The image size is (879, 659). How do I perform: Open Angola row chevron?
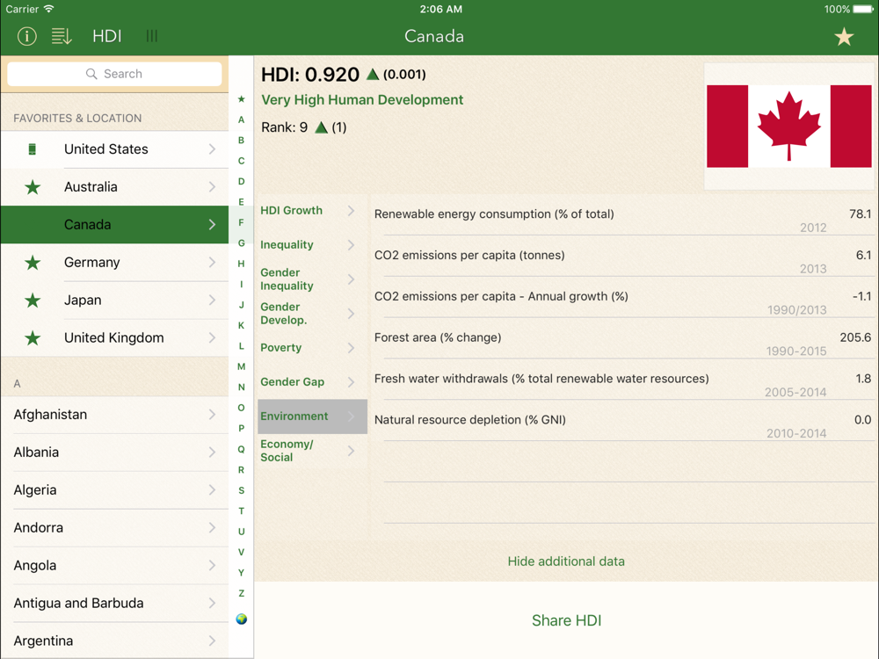pos(212,565)
